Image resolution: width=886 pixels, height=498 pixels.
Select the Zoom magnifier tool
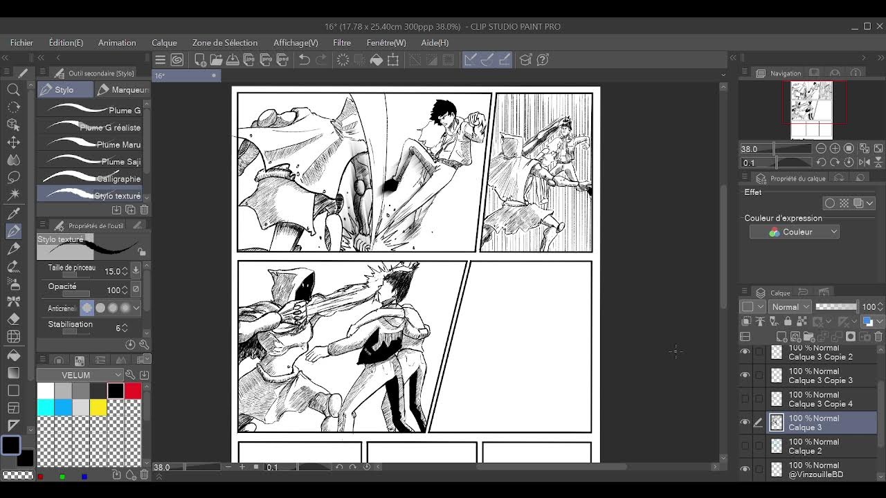click(13, 89)
